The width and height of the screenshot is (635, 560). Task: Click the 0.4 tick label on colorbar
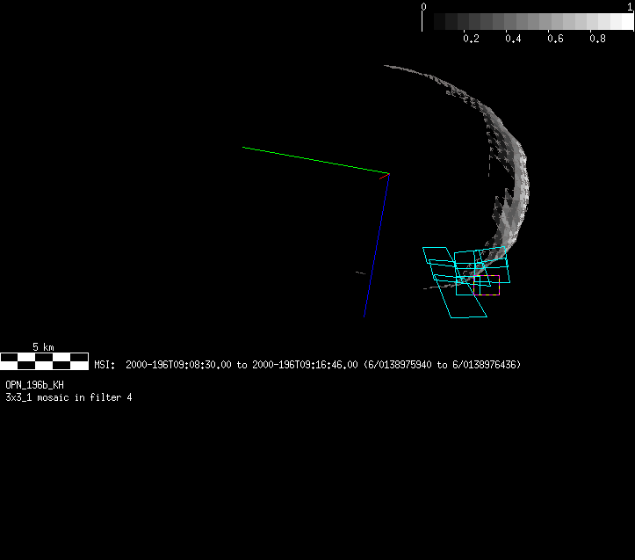pos(513,39)
